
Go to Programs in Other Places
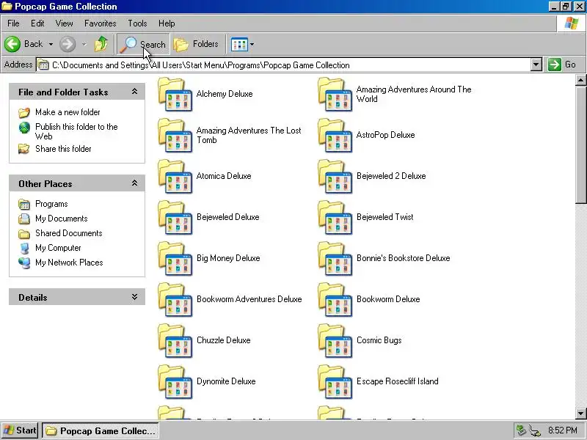click(x=51, y=204)
